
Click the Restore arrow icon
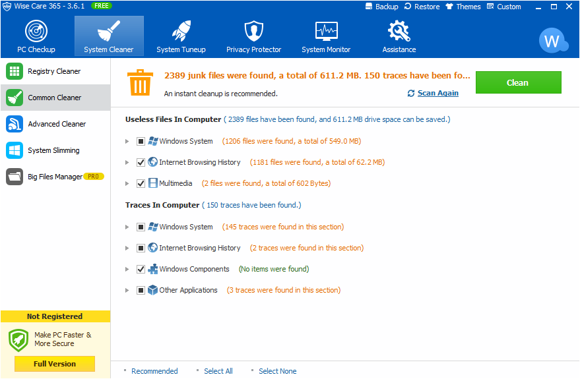(x=408, y=7)
